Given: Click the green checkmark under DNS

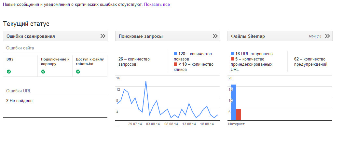Looking at the screenshot, I should pyautogui.click(x=9, y=72).
